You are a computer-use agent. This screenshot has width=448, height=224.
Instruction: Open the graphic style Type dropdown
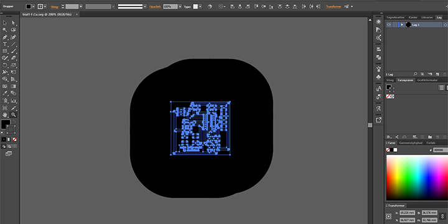[200, 6]
